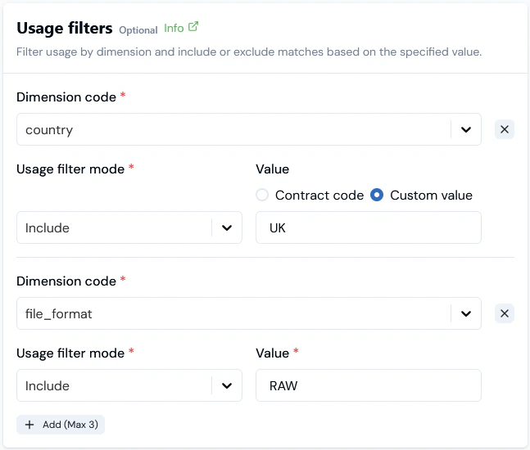
Task: Remove the country usage filter
Action: click(x=505, y=129)
